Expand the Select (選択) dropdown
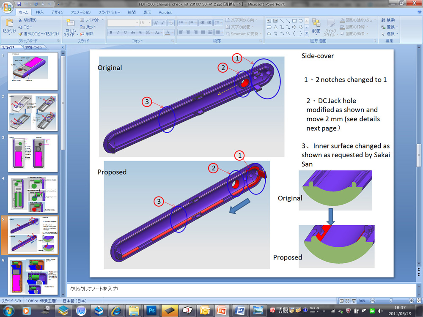 tap(397, 33)
